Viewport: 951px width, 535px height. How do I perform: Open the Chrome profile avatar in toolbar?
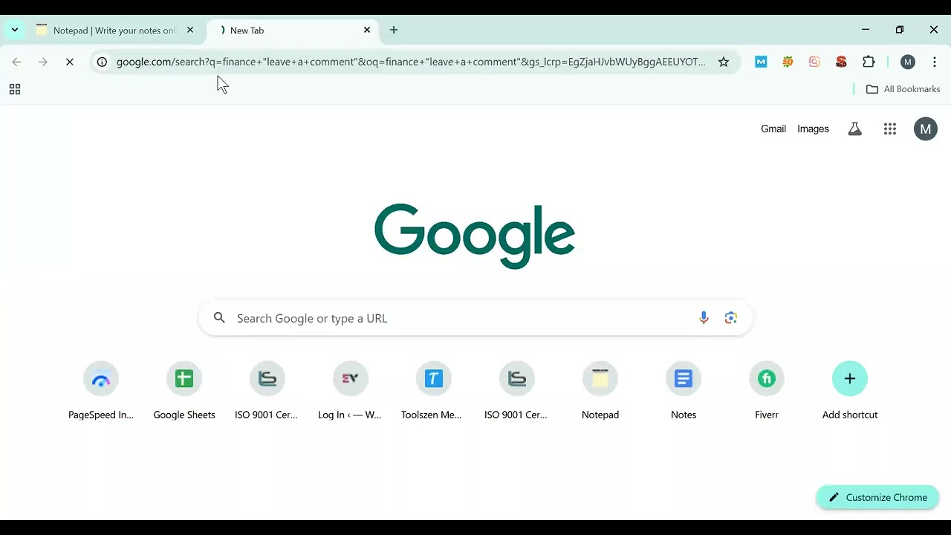[908, 62]
